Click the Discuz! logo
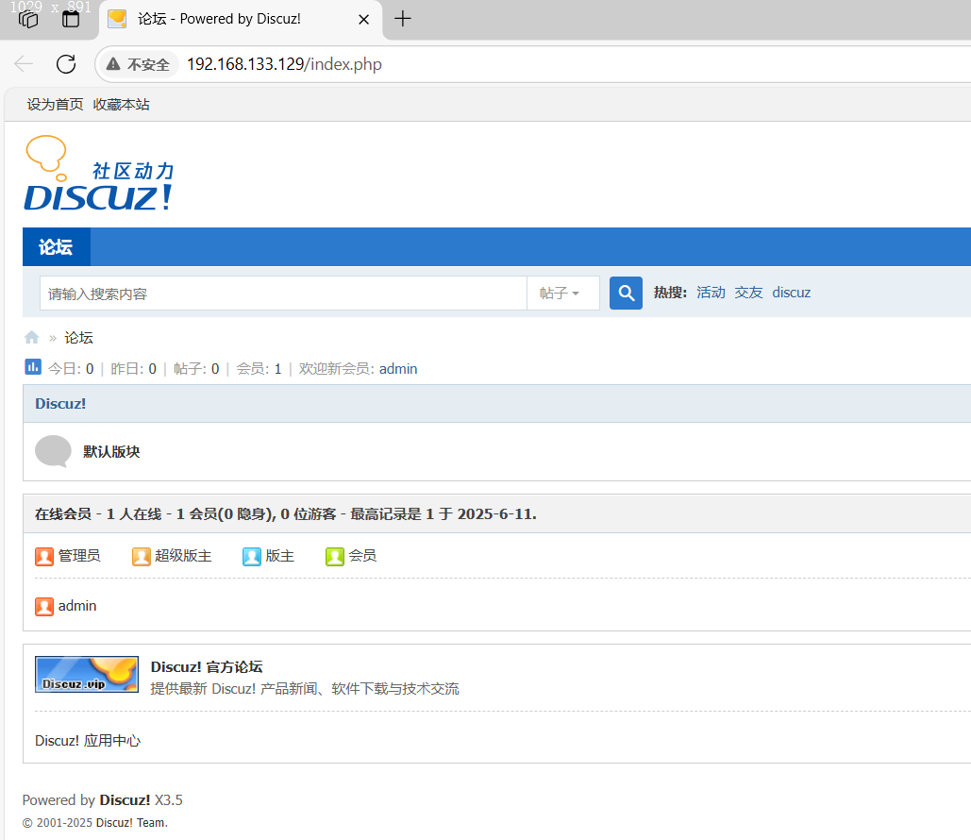Screen dimensions: 971x840 (x=99, y=174)
